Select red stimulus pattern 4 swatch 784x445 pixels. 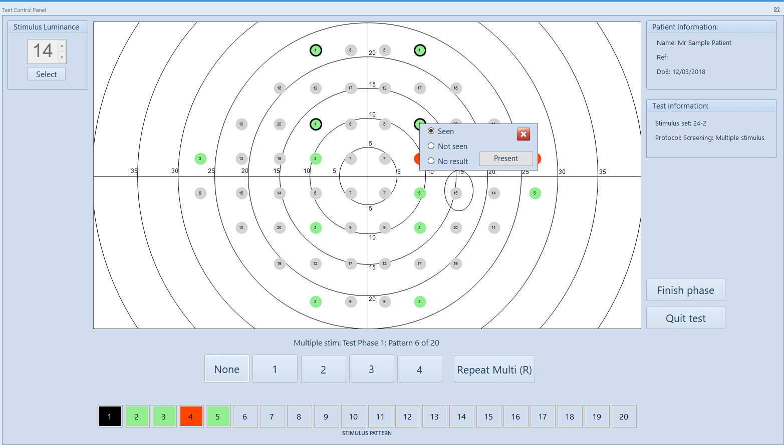[x=191, y=416]
